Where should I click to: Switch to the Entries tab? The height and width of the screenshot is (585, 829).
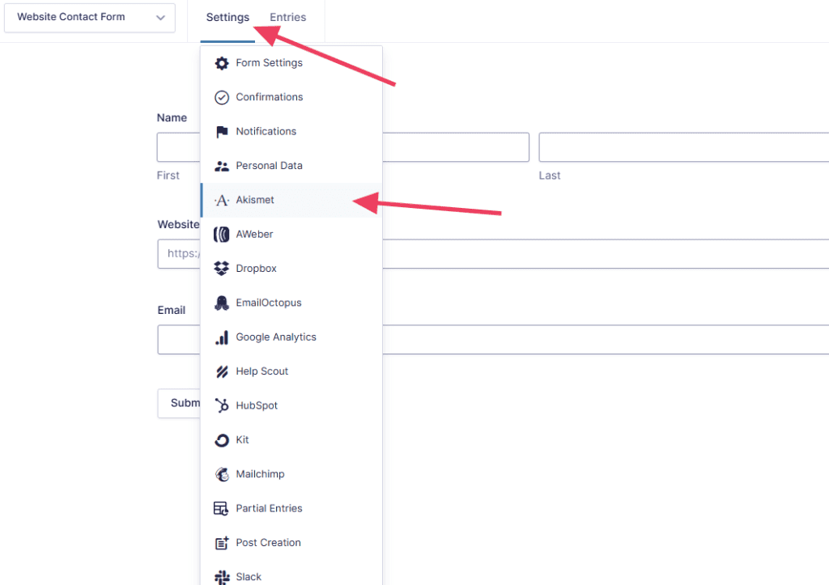(x=287, y=18)
